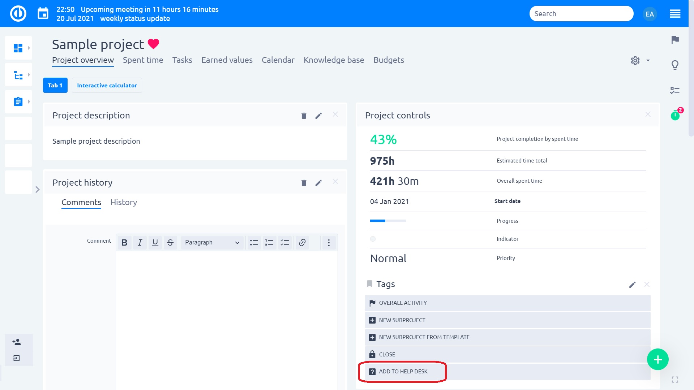Click the Interactive calculator button

click(107, 85)
